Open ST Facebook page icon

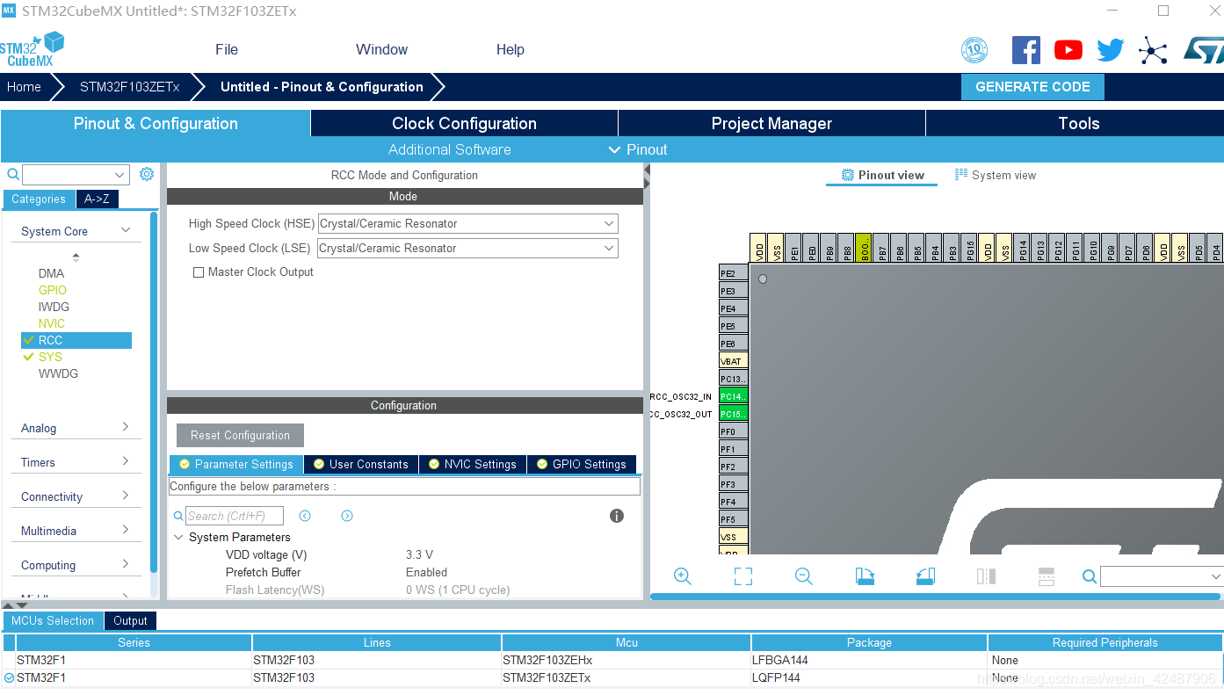(1026, 50)
